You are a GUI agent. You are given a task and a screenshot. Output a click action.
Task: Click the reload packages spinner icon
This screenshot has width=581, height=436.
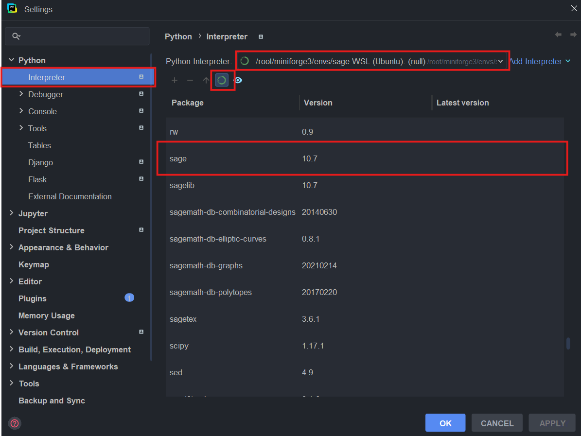click(222, 80)
